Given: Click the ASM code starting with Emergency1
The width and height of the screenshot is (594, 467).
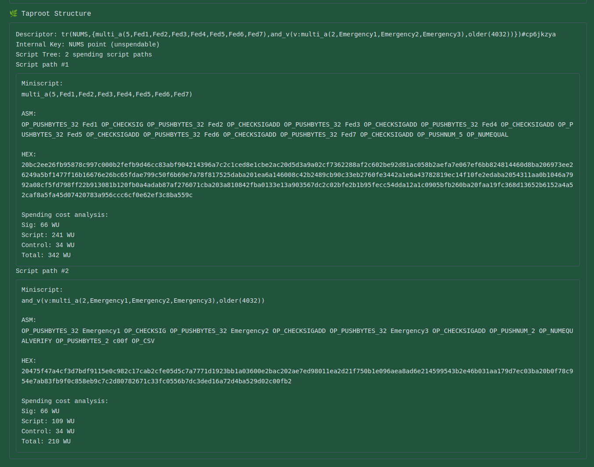Looking at the screenshot, I should pyautogui.click(x=297, y=336).
